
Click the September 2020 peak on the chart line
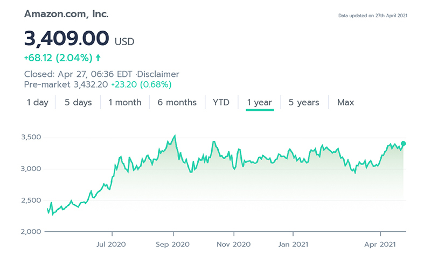(175, 135)
